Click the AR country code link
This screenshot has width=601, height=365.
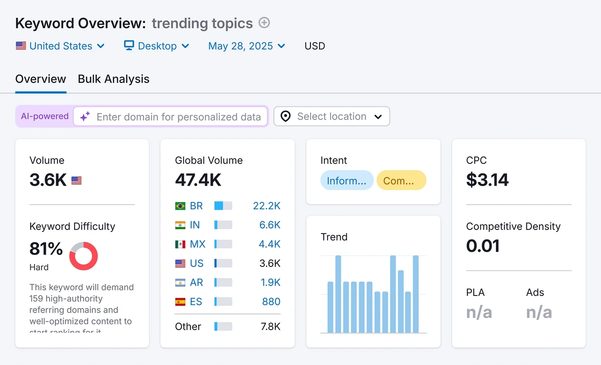pyautogui.click(x=196, y=282)
